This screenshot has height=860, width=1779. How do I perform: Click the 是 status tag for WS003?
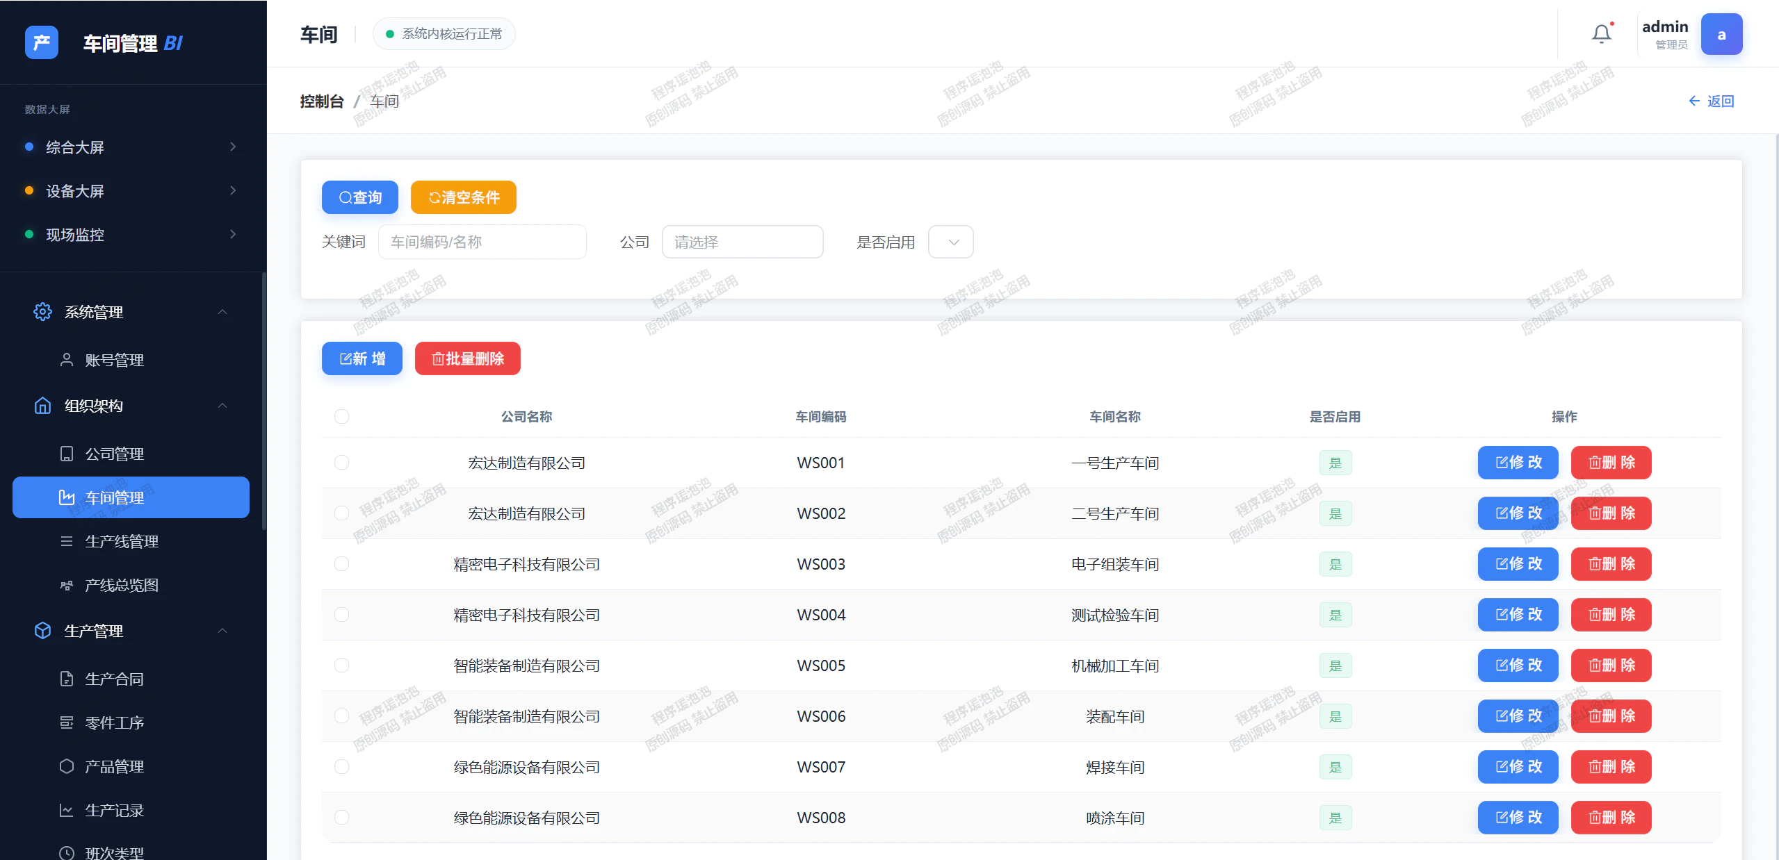tap(1335, 564)
